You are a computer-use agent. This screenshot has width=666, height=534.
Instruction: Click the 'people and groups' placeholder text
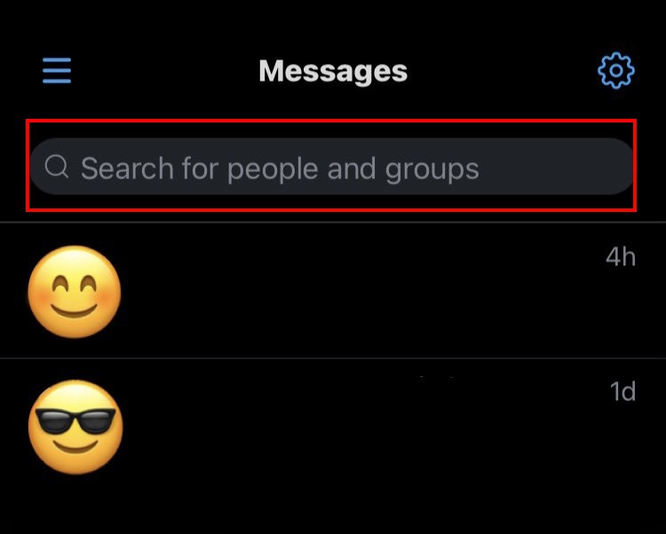[x=353, y=169]
